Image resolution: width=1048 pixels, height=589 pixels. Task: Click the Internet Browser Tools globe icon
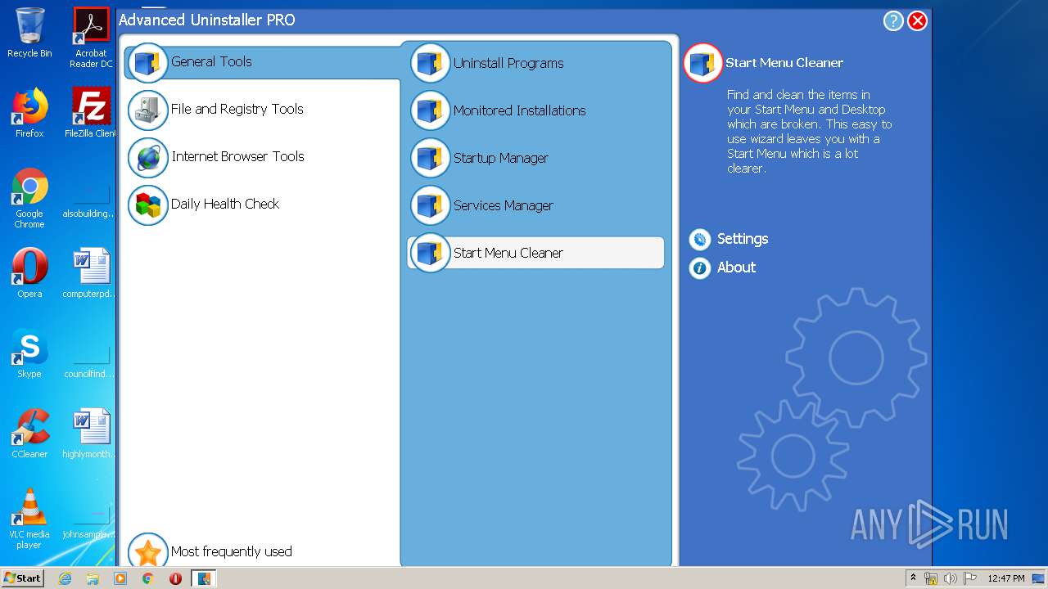tap(148, 158)
